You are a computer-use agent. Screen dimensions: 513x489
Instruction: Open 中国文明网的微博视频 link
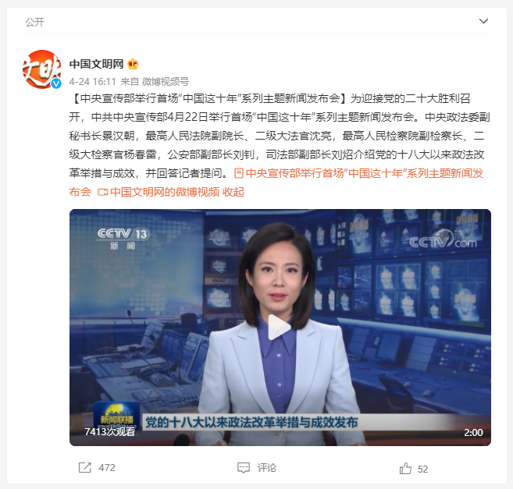tap(165, 192)
